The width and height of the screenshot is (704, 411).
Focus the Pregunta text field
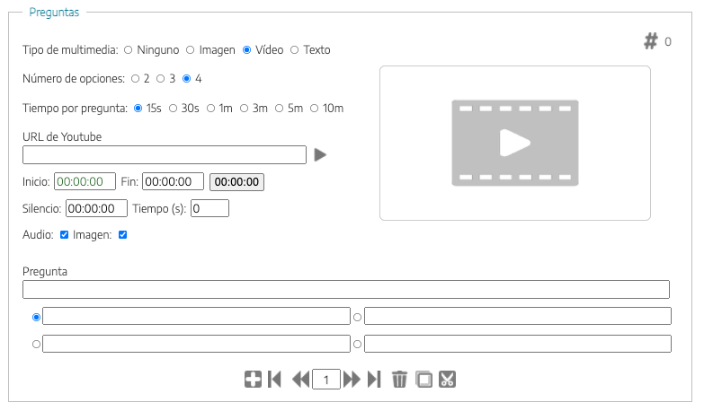coord(346,290)
